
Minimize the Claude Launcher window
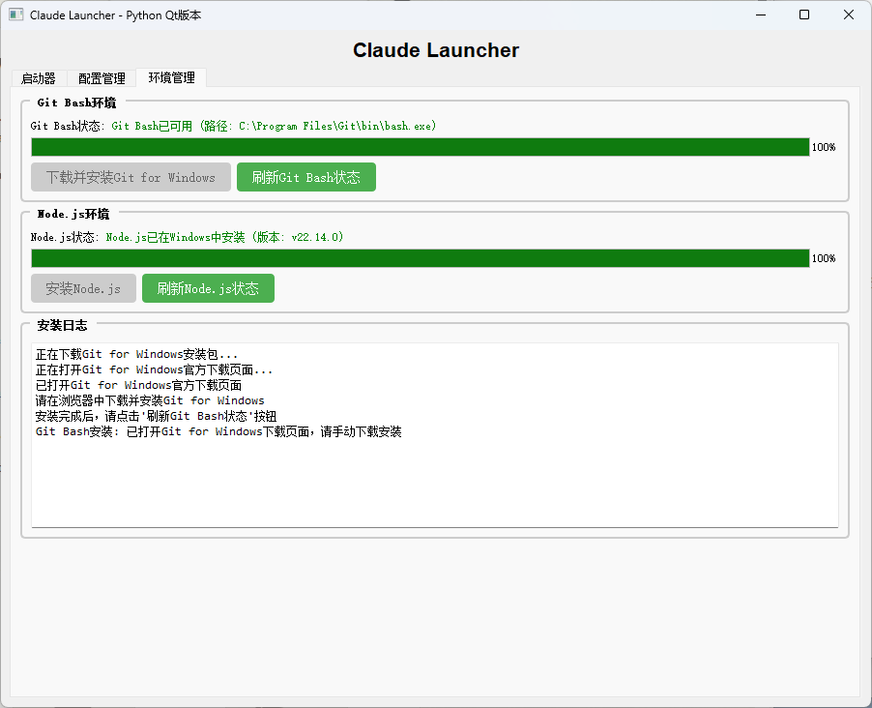tap(761, 15)
